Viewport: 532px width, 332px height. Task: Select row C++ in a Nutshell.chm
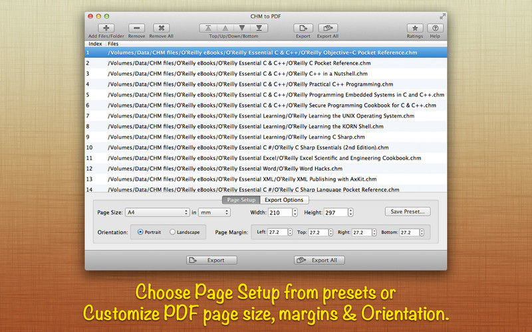click(265, 74)
